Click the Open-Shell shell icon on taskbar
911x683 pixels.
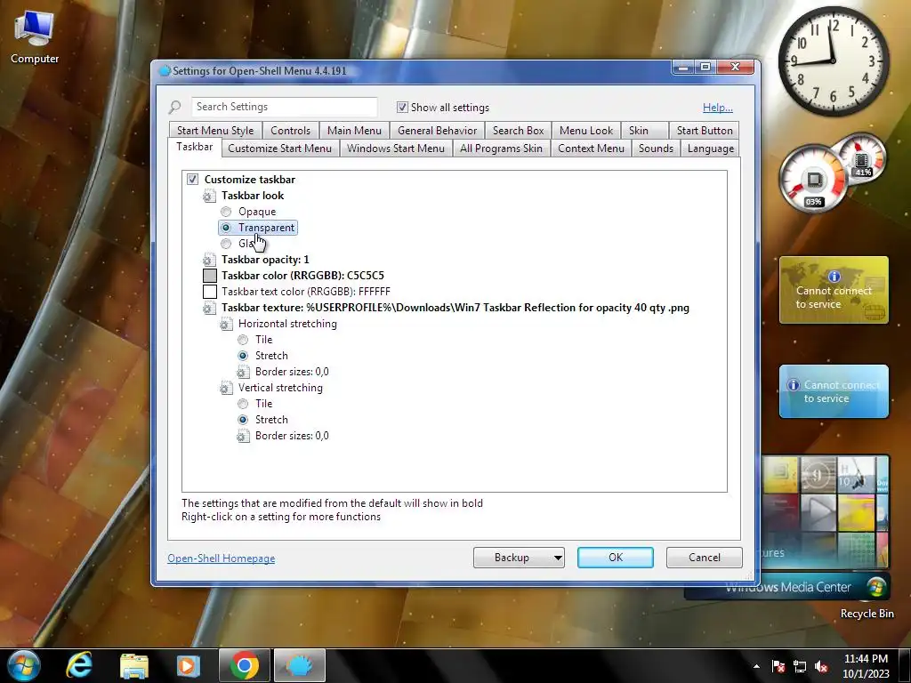click(x=299, y=665)
